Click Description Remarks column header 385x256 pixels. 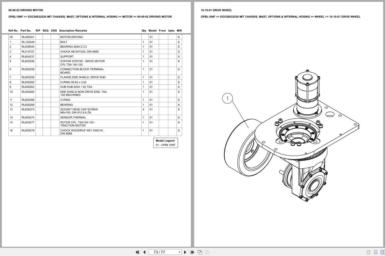(x=73, y=31)
